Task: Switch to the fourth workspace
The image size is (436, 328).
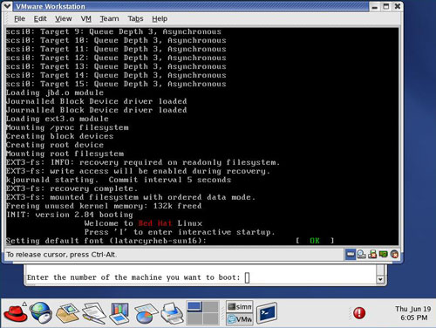Action: coord(211,319)
